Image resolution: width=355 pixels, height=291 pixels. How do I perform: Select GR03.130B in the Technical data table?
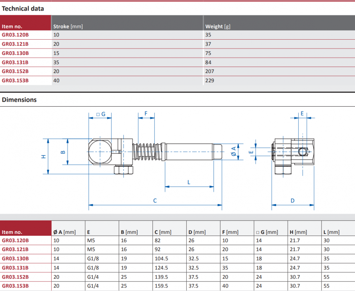click(x=15, y=53)
